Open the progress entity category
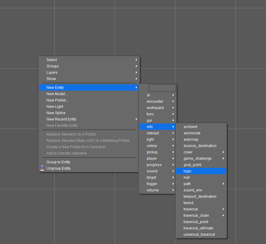Screen dimensions: 266x244 (x=157, y=165)
